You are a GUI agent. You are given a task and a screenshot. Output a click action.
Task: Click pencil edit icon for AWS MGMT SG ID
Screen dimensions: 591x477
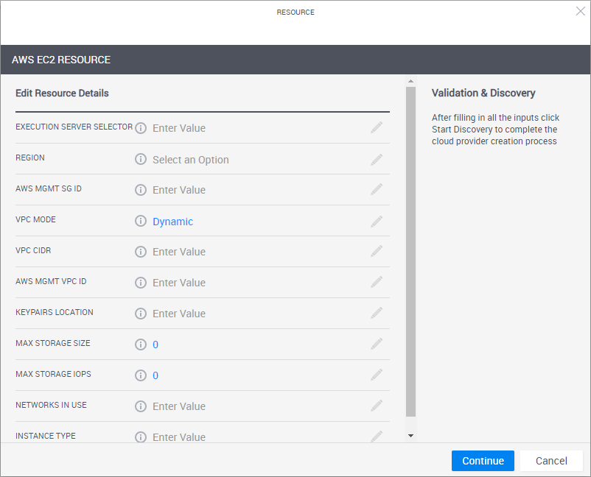[x=377, y=190]
